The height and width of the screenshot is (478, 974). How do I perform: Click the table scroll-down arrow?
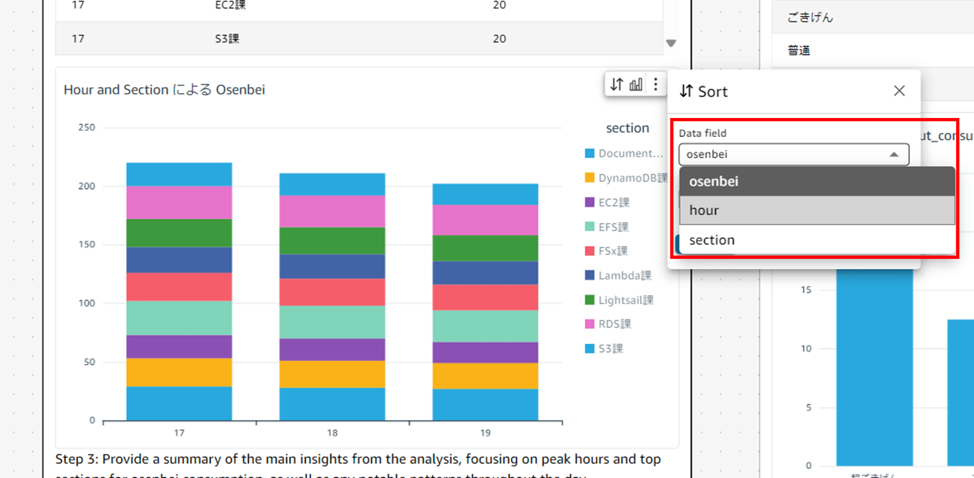click(x=671, y=43)
